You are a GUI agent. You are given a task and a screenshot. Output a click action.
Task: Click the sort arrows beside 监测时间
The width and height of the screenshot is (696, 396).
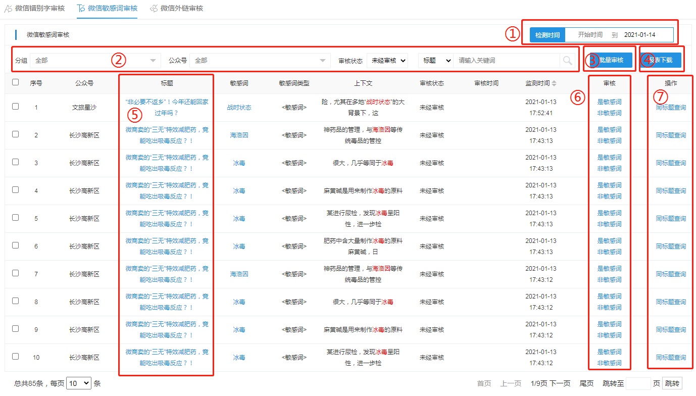coord(554,83)
